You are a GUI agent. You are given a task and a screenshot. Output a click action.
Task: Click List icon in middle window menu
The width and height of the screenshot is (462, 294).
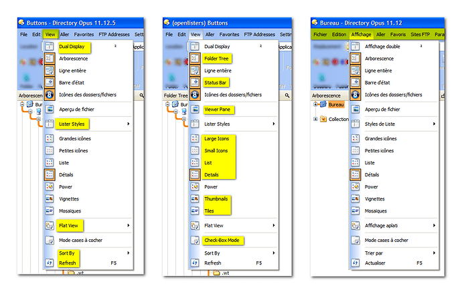click(x=195, y=162)
